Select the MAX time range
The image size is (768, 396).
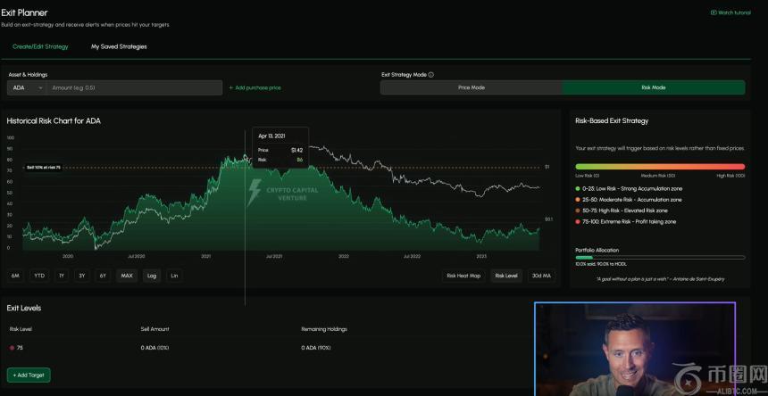tap(127, 276)
